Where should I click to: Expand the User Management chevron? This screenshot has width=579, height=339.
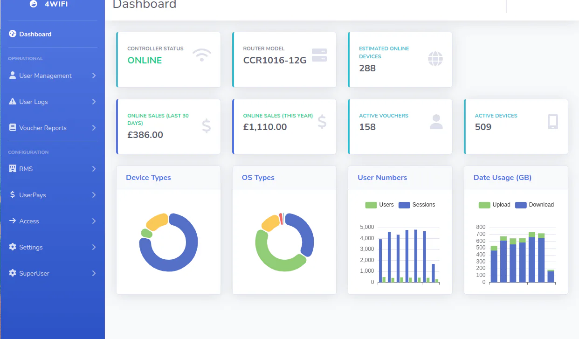tap(94, 76)
